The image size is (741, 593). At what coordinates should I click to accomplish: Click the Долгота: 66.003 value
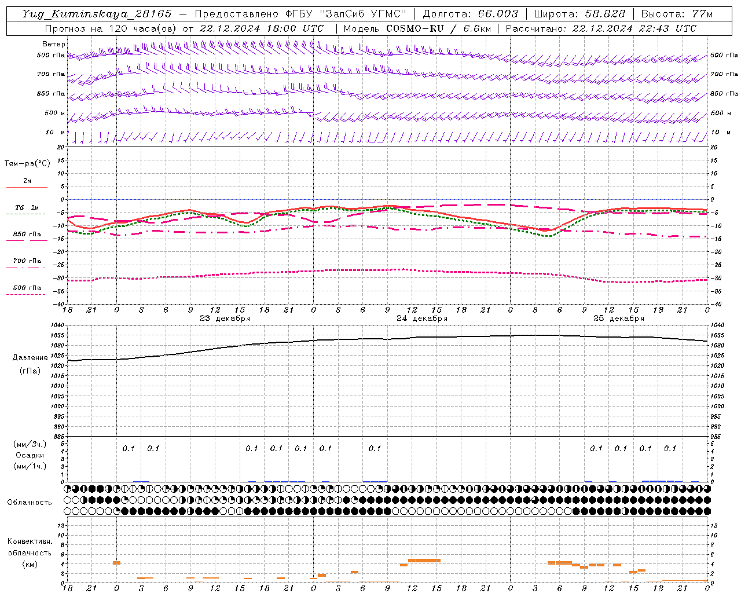[470, 14]
